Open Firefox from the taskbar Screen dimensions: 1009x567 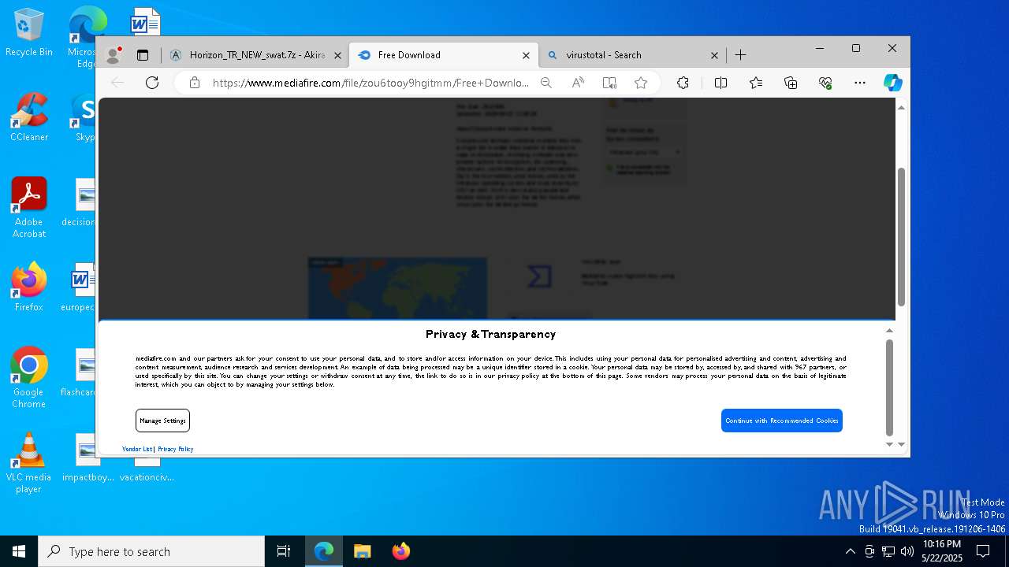pos(400,551)
